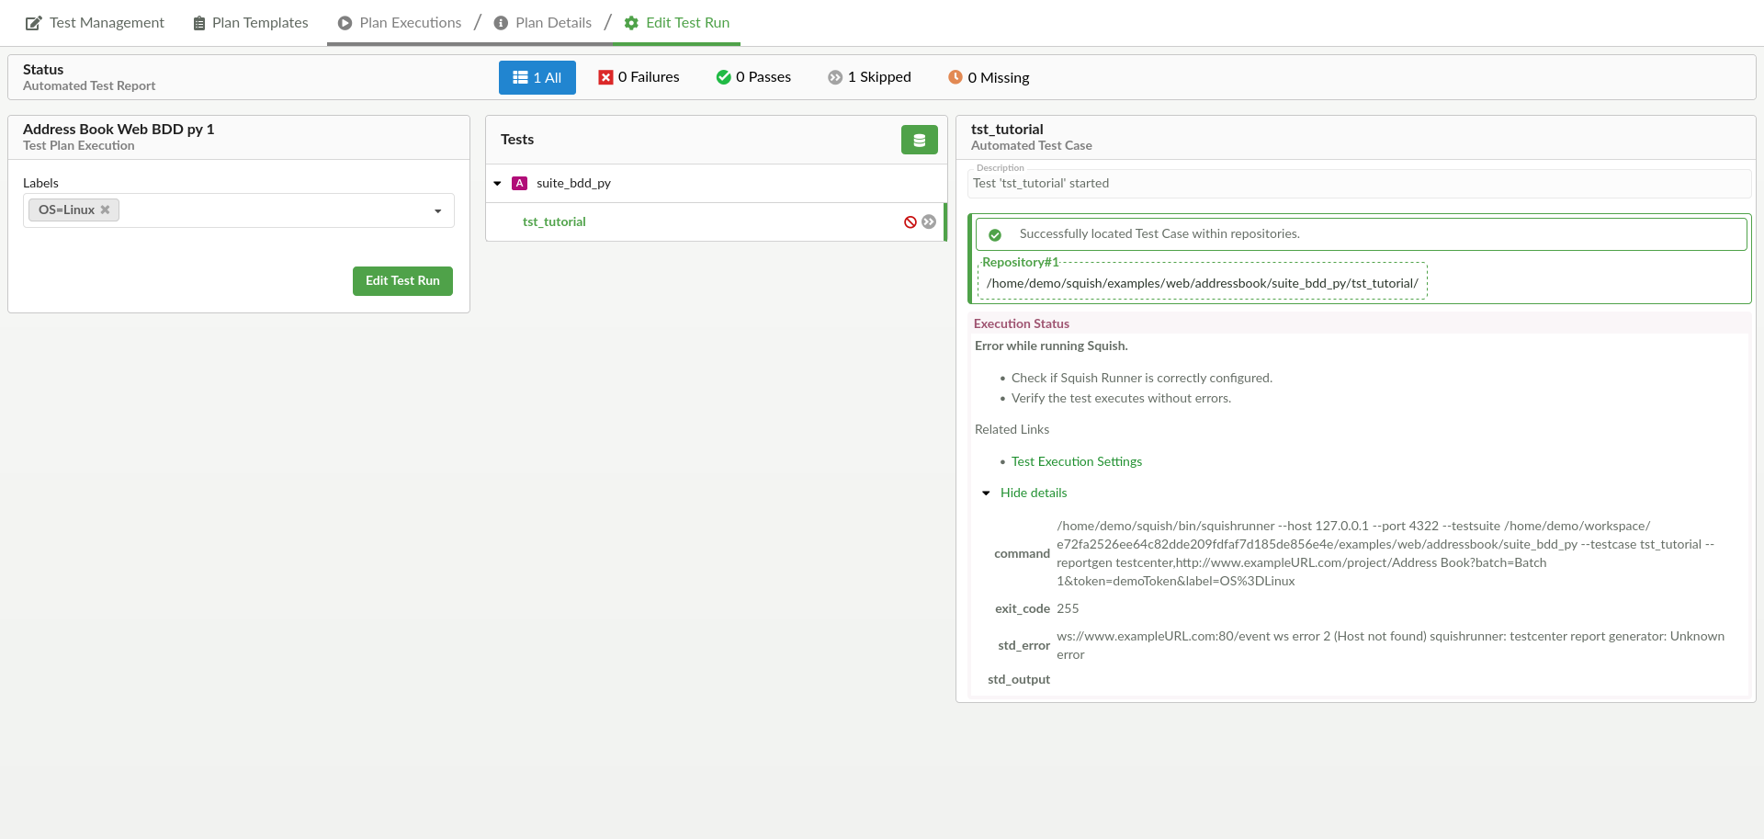This screenshot has height=839, width=1764.
Task: Click the green database icon in Tests panel
Action: (x=919, y=140)
